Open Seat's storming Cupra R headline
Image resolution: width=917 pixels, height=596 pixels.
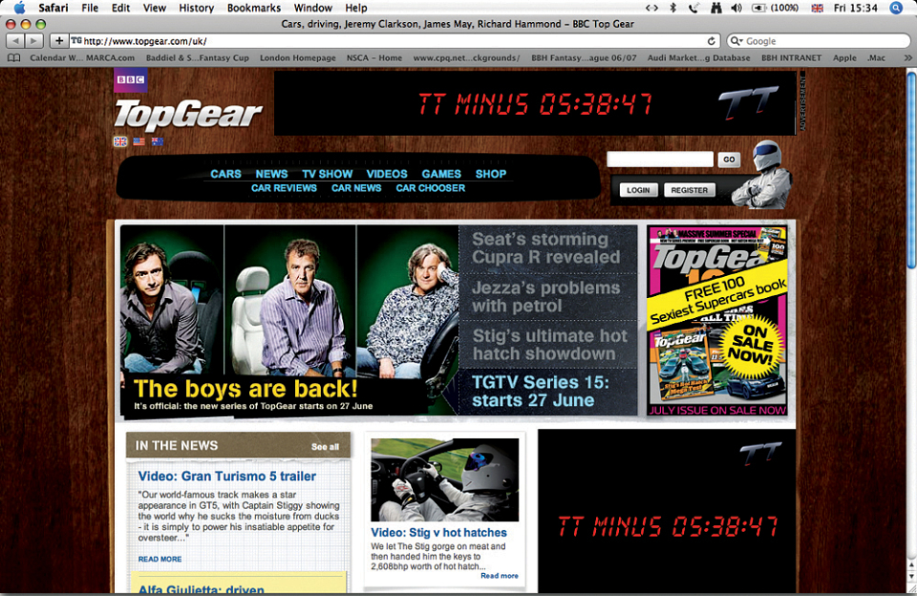click(x=547, y=248)
